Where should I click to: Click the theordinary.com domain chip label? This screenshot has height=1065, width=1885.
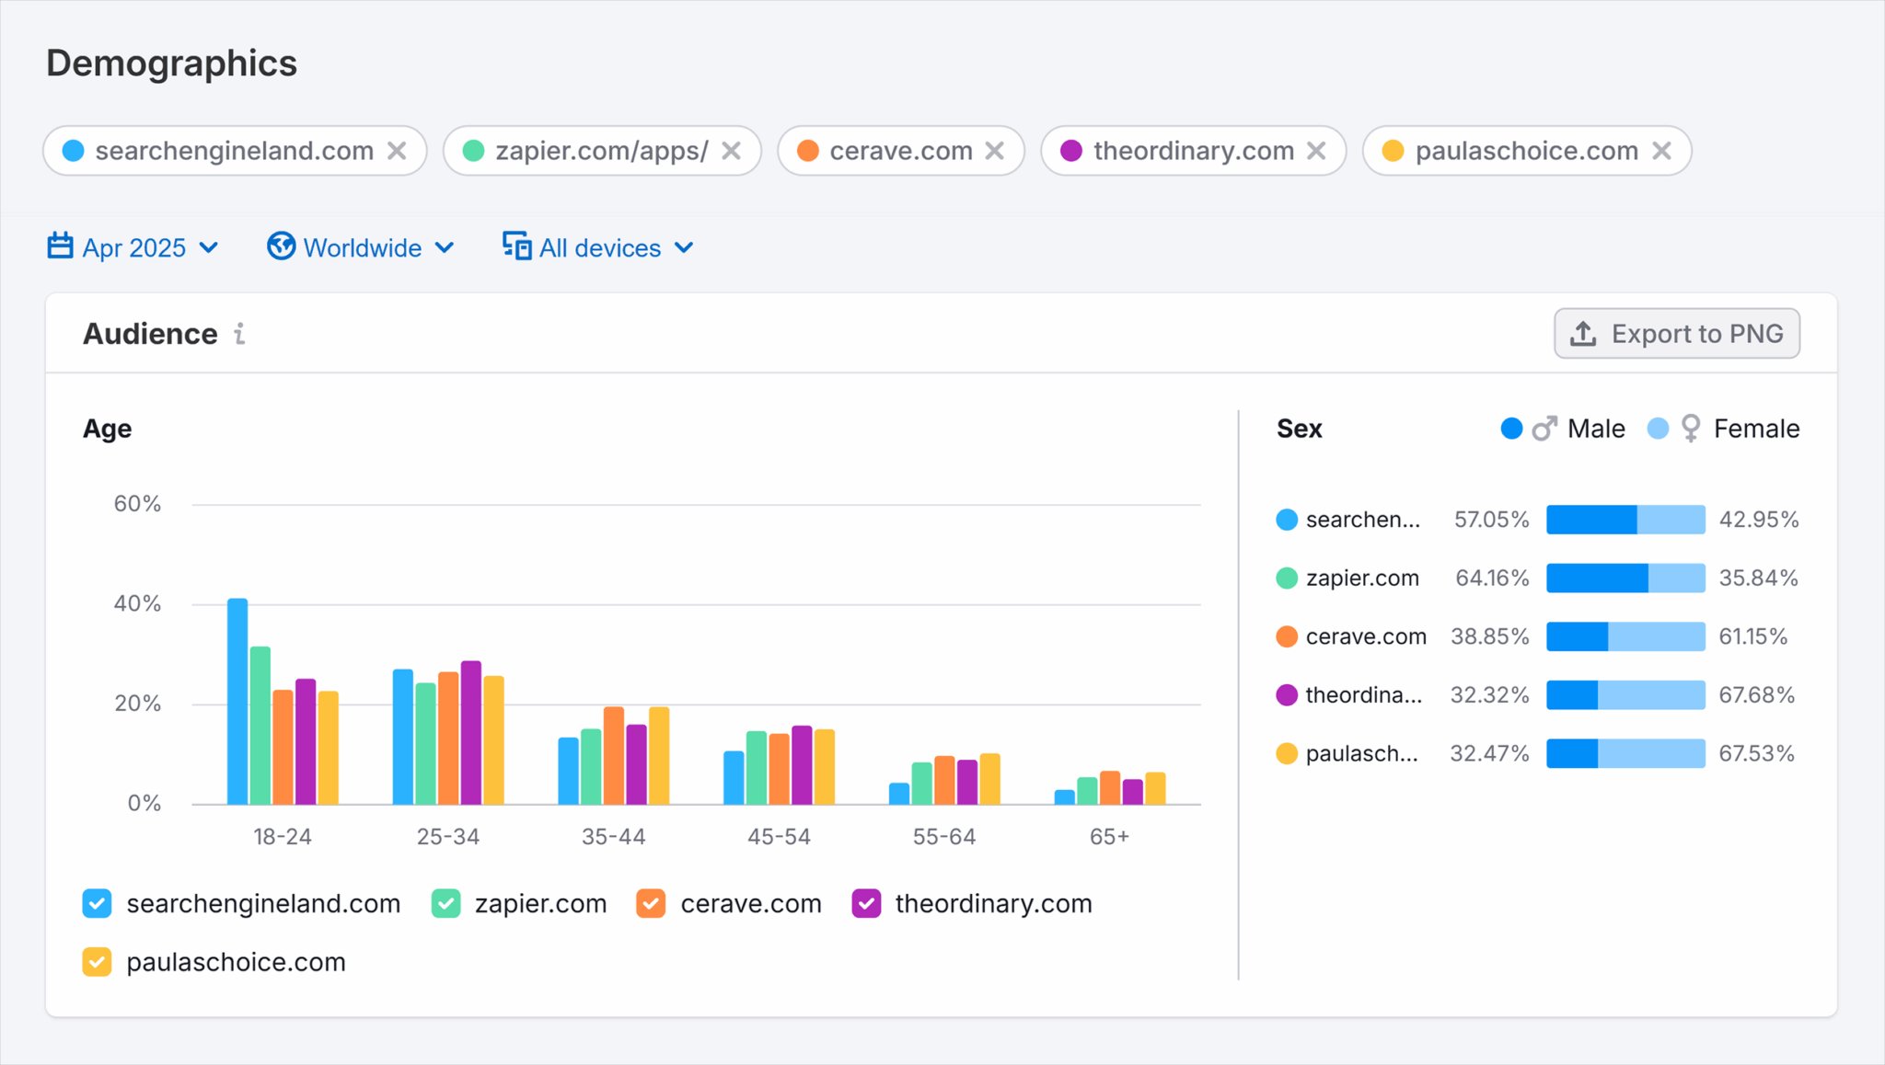click(x=1194, y=151)
